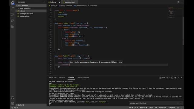
Task: Select the package.json editor tab
Action: click(x=70, y=2)
